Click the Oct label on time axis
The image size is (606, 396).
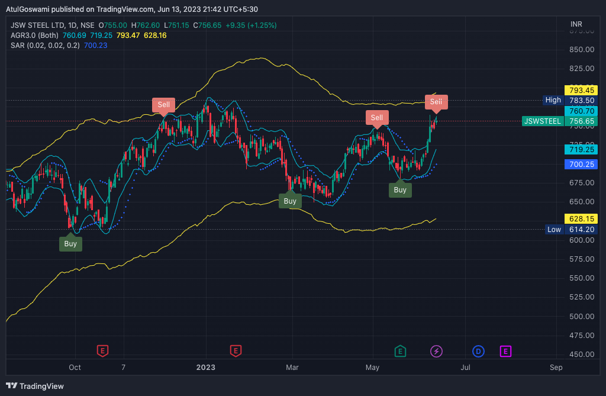(75, 367)
